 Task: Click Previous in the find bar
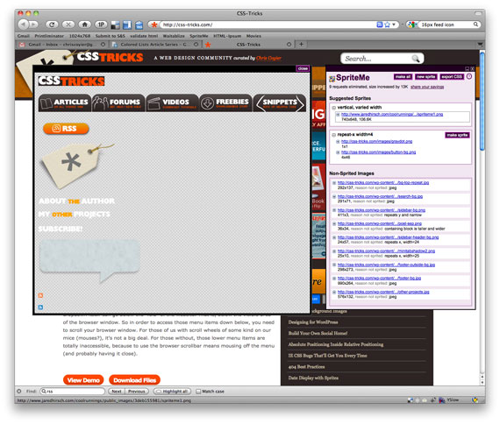pos(137,392)
